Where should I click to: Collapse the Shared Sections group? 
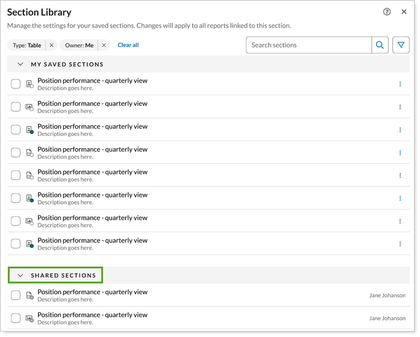tap(20, 275)
